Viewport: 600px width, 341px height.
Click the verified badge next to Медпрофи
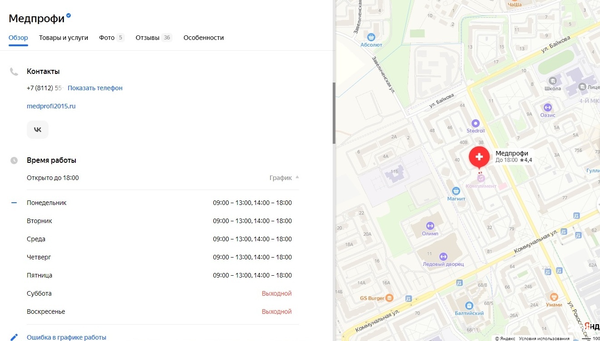[x=69, y=15]
